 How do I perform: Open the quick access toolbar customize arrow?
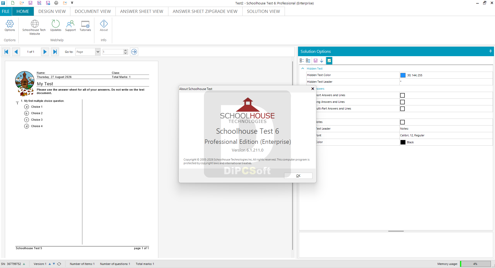pos(72,3)
